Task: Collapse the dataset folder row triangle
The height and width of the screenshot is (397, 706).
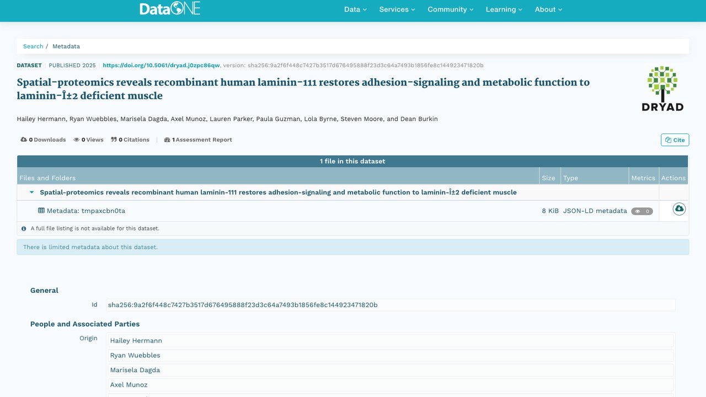Action: (x=32, y=192)
